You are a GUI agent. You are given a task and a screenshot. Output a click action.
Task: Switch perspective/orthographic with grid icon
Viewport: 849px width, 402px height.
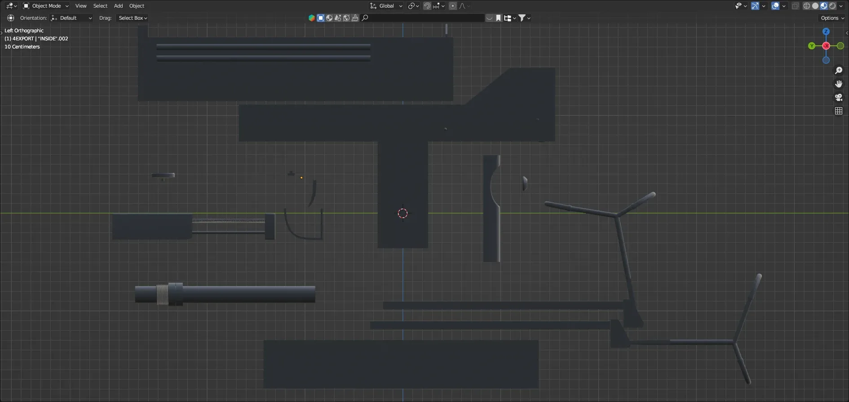coord(838,111)
